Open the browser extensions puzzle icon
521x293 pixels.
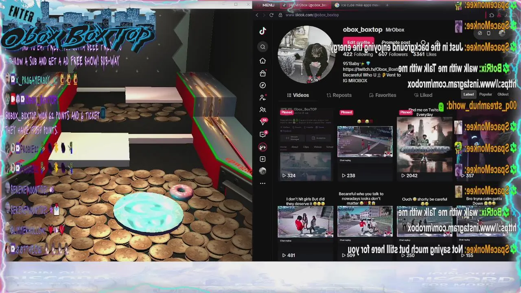(x=492, y=15)
